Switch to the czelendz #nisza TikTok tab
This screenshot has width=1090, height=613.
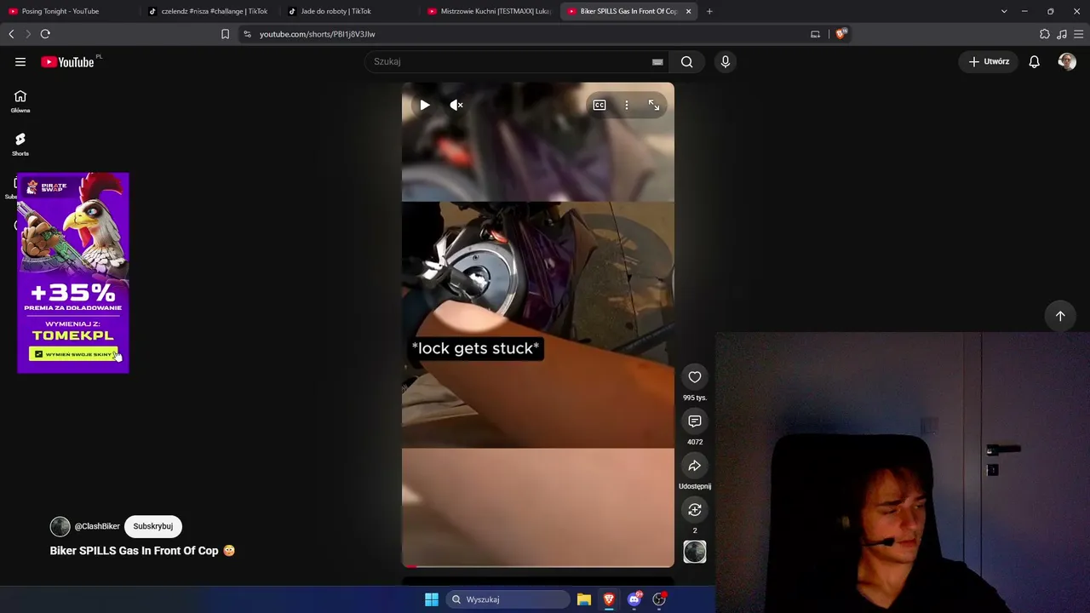coord(209,11)
